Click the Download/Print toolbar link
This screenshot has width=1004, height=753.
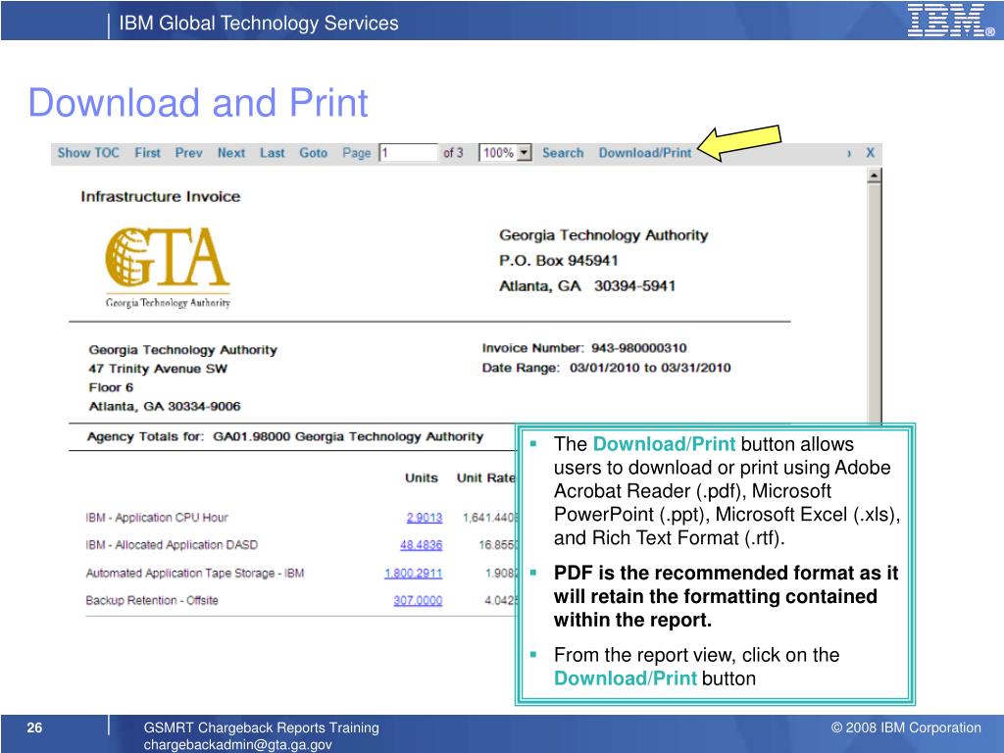click(645, 153)
